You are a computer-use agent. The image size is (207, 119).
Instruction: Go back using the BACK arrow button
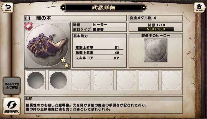(7, 7)
